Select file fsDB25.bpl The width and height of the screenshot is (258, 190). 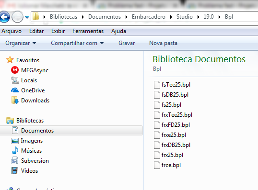tap(175, 95)
